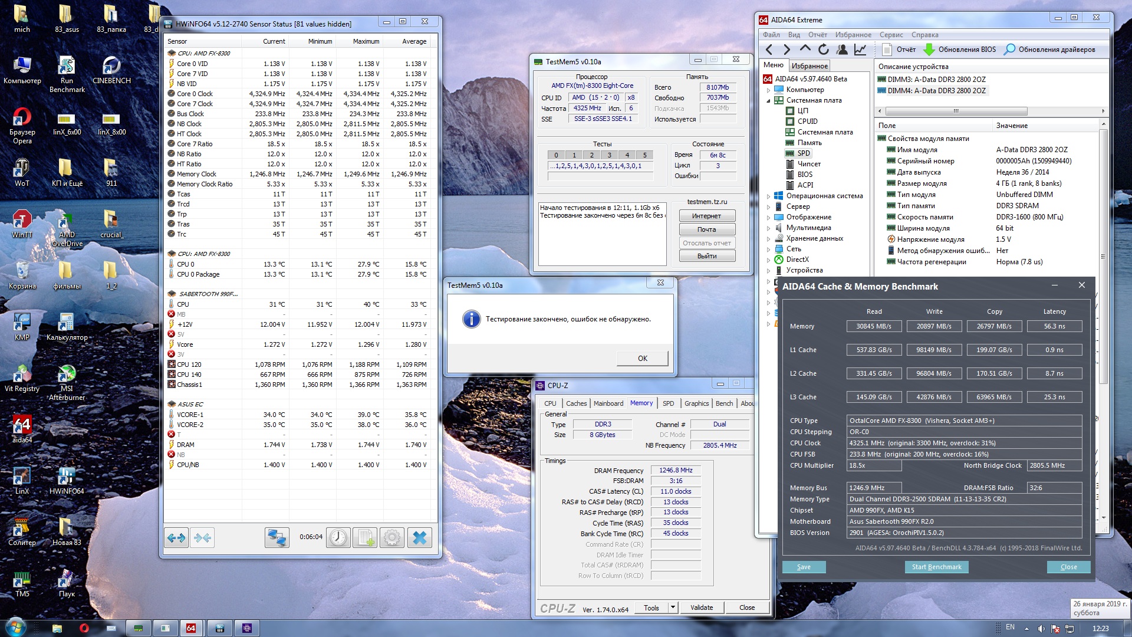The width and height of the screenshot is (1132, 637).
Task: Open AIDA64 graph chart toolbar icon
Action: click(860, 50)
